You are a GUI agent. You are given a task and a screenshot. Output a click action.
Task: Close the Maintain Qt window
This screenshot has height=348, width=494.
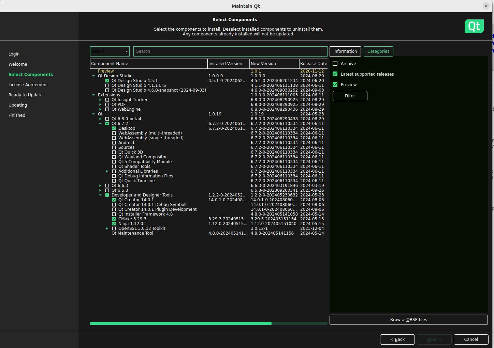tap(486, 6)
